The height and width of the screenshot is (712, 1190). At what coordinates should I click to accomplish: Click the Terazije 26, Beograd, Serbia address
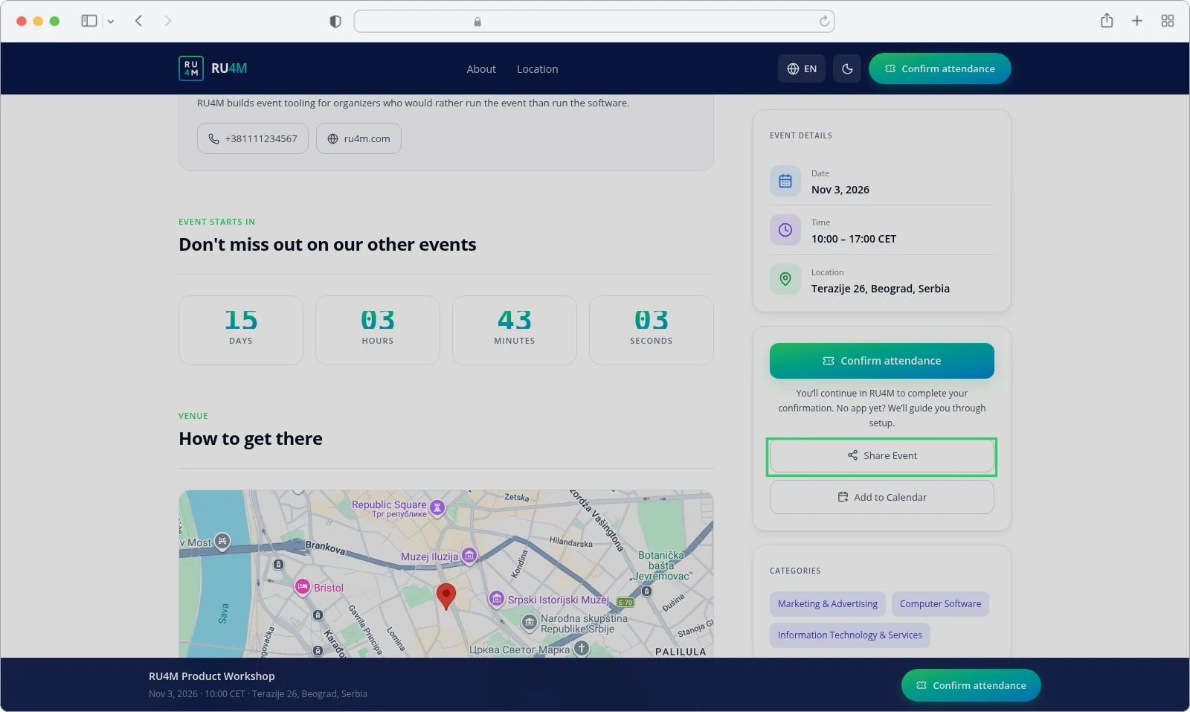pyautogui.click(x=881, y=289)
